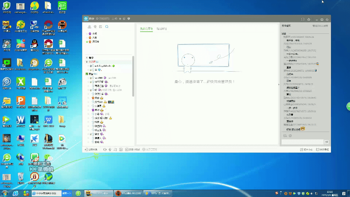
Task: Open the recycle bin desktop icon
Action: (21, 178)
